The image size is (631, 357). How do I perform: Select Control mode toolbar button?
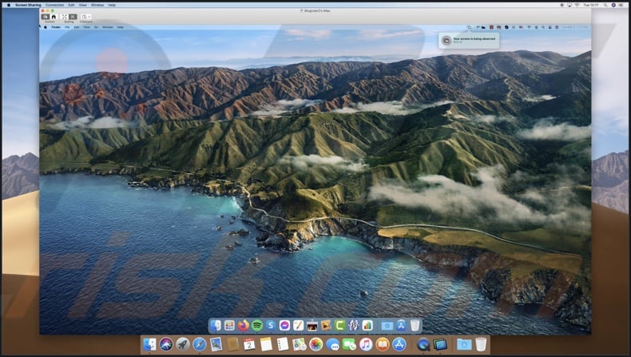click(x=46, y=17)
